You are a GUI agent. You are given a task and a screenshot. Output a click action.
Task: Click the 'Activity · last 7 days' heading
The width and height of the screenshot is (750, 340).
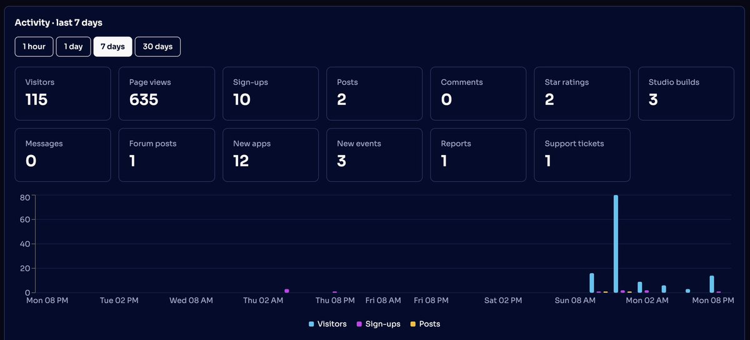[x=59, y=22]
